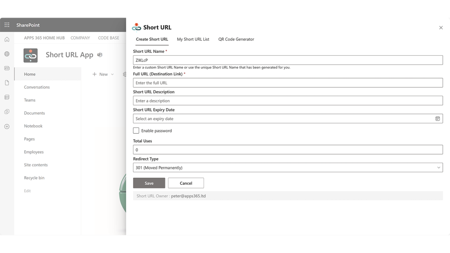Viewport: 450px width, 253px height.
Task: Click the expiry date input field
Action: point(288,119)
